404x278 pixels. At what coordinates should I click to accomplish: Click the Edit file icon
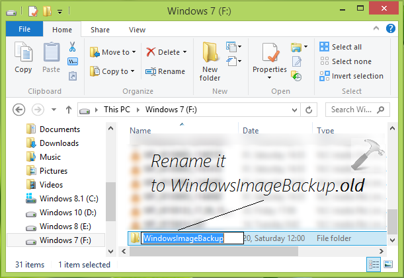pyautogui.click(x=297, y=61)
